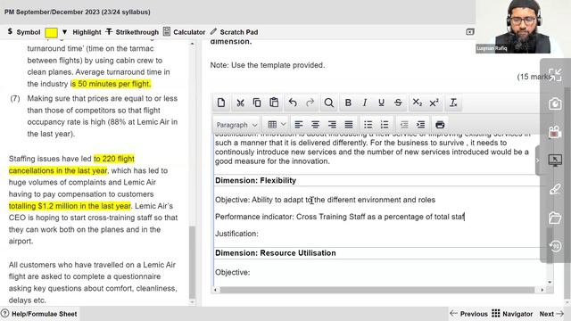The image size is (571, 321).
Task: Open the insert table dropdown
Action: tap(277, 125)
